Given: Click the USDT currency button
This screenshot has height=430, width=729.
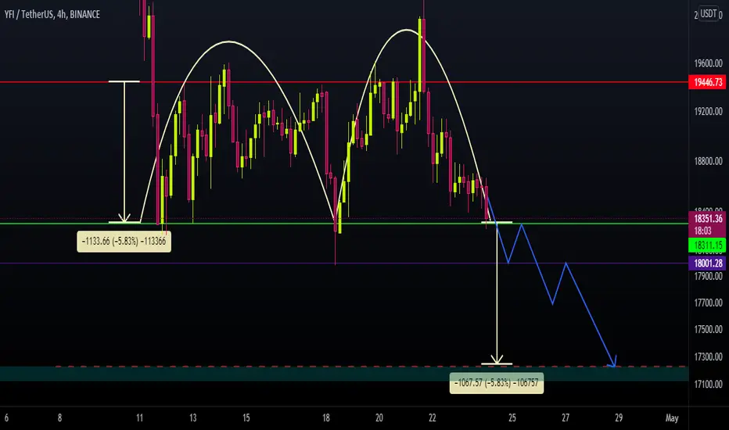Looking at the screenshot, I should (x=708, y=13).
